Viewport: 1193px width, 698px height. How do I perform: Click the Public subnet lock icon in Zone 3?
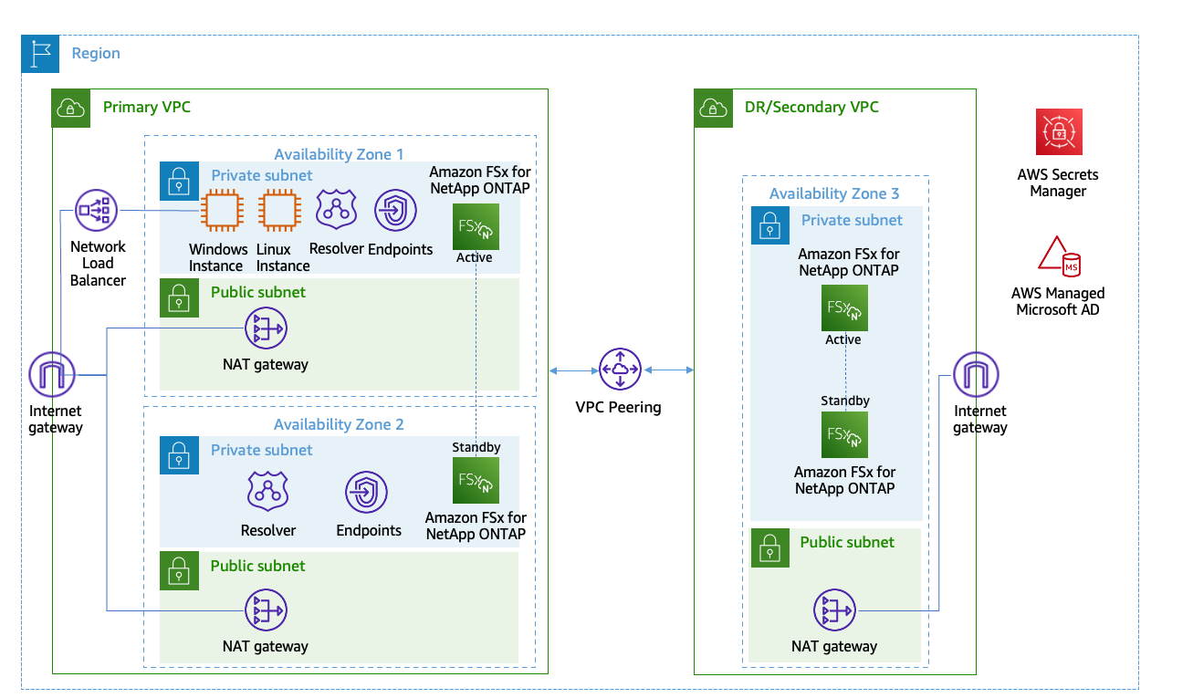click(x=769, y=547)
